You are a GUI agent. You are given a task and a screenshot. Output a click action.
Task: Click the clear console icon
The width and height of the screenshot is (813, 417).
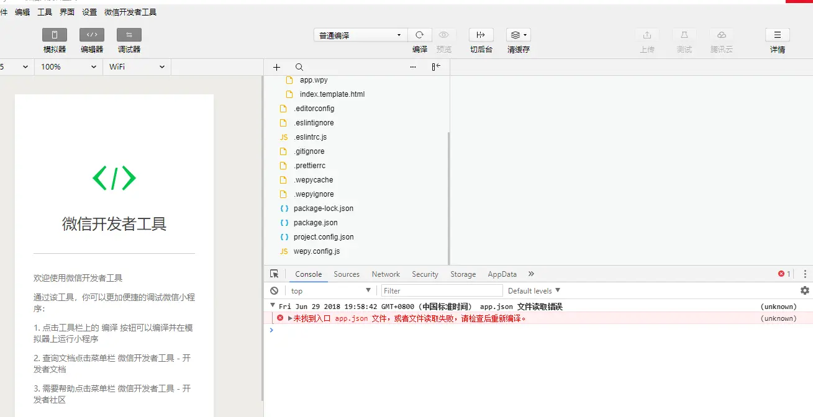point(274,290)
